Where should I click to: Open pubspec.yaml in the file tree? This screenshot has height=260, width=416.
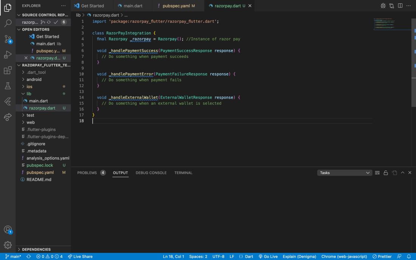(x=40, y=172)
